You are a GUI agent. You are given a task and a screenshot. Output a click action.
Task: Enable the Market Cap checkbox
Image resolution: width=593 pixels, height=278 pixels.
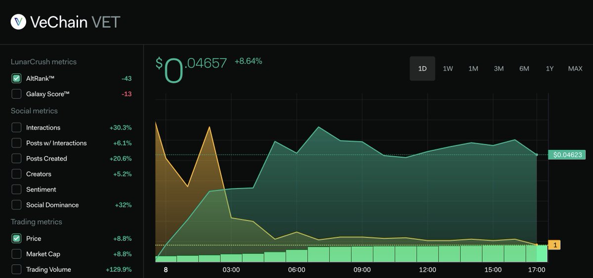click(17, 254)
